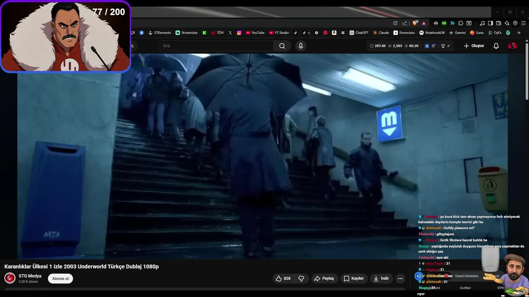Open the green Kick K bookmark
The height and width of the screenshot is (297, 529).
point(204,33)
